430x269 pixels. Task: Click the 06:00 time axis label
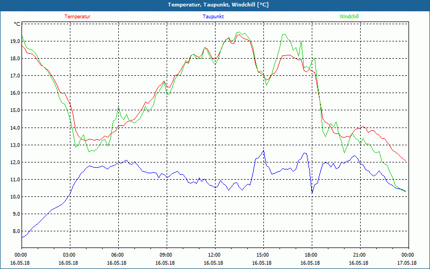[118, 255]
